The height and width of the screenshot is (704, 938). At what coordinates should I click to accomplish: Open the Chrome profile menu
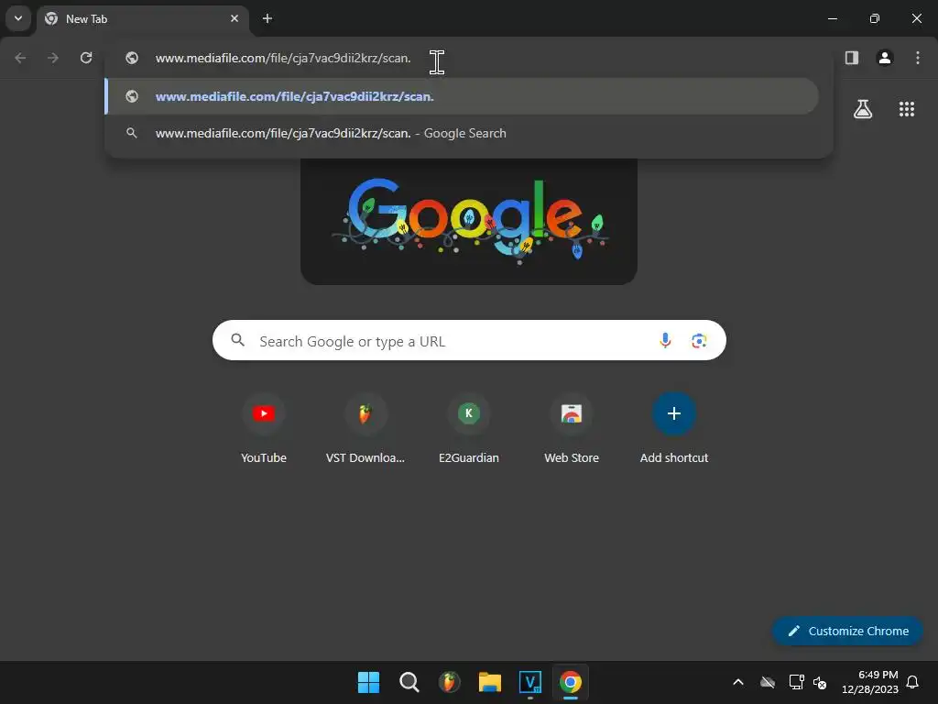click(885, 58)
